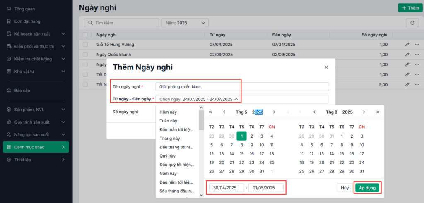
Task: Open Đơn đặt hàng in the sidebar
Action: [x=27, y=21]
